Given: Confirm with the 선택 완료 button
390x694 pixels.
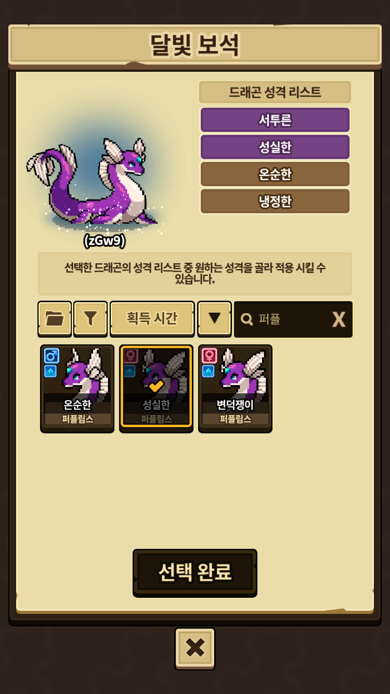Looking at the screenshot, I should click(195, 572).
